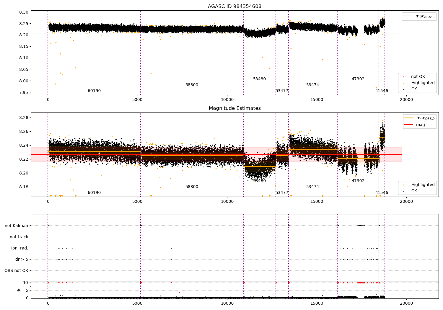Click the 'Magnitude Estimates' subplot title
Viewport: 443px width, 310px height.
pyautogui.click(x=234, y=108)
